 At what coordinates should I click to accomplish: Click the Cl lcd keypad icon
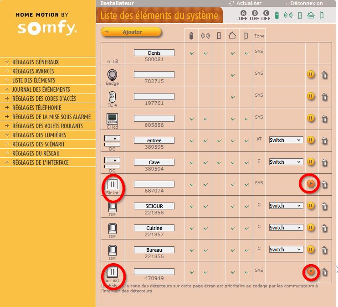click(x=112, y=119)
